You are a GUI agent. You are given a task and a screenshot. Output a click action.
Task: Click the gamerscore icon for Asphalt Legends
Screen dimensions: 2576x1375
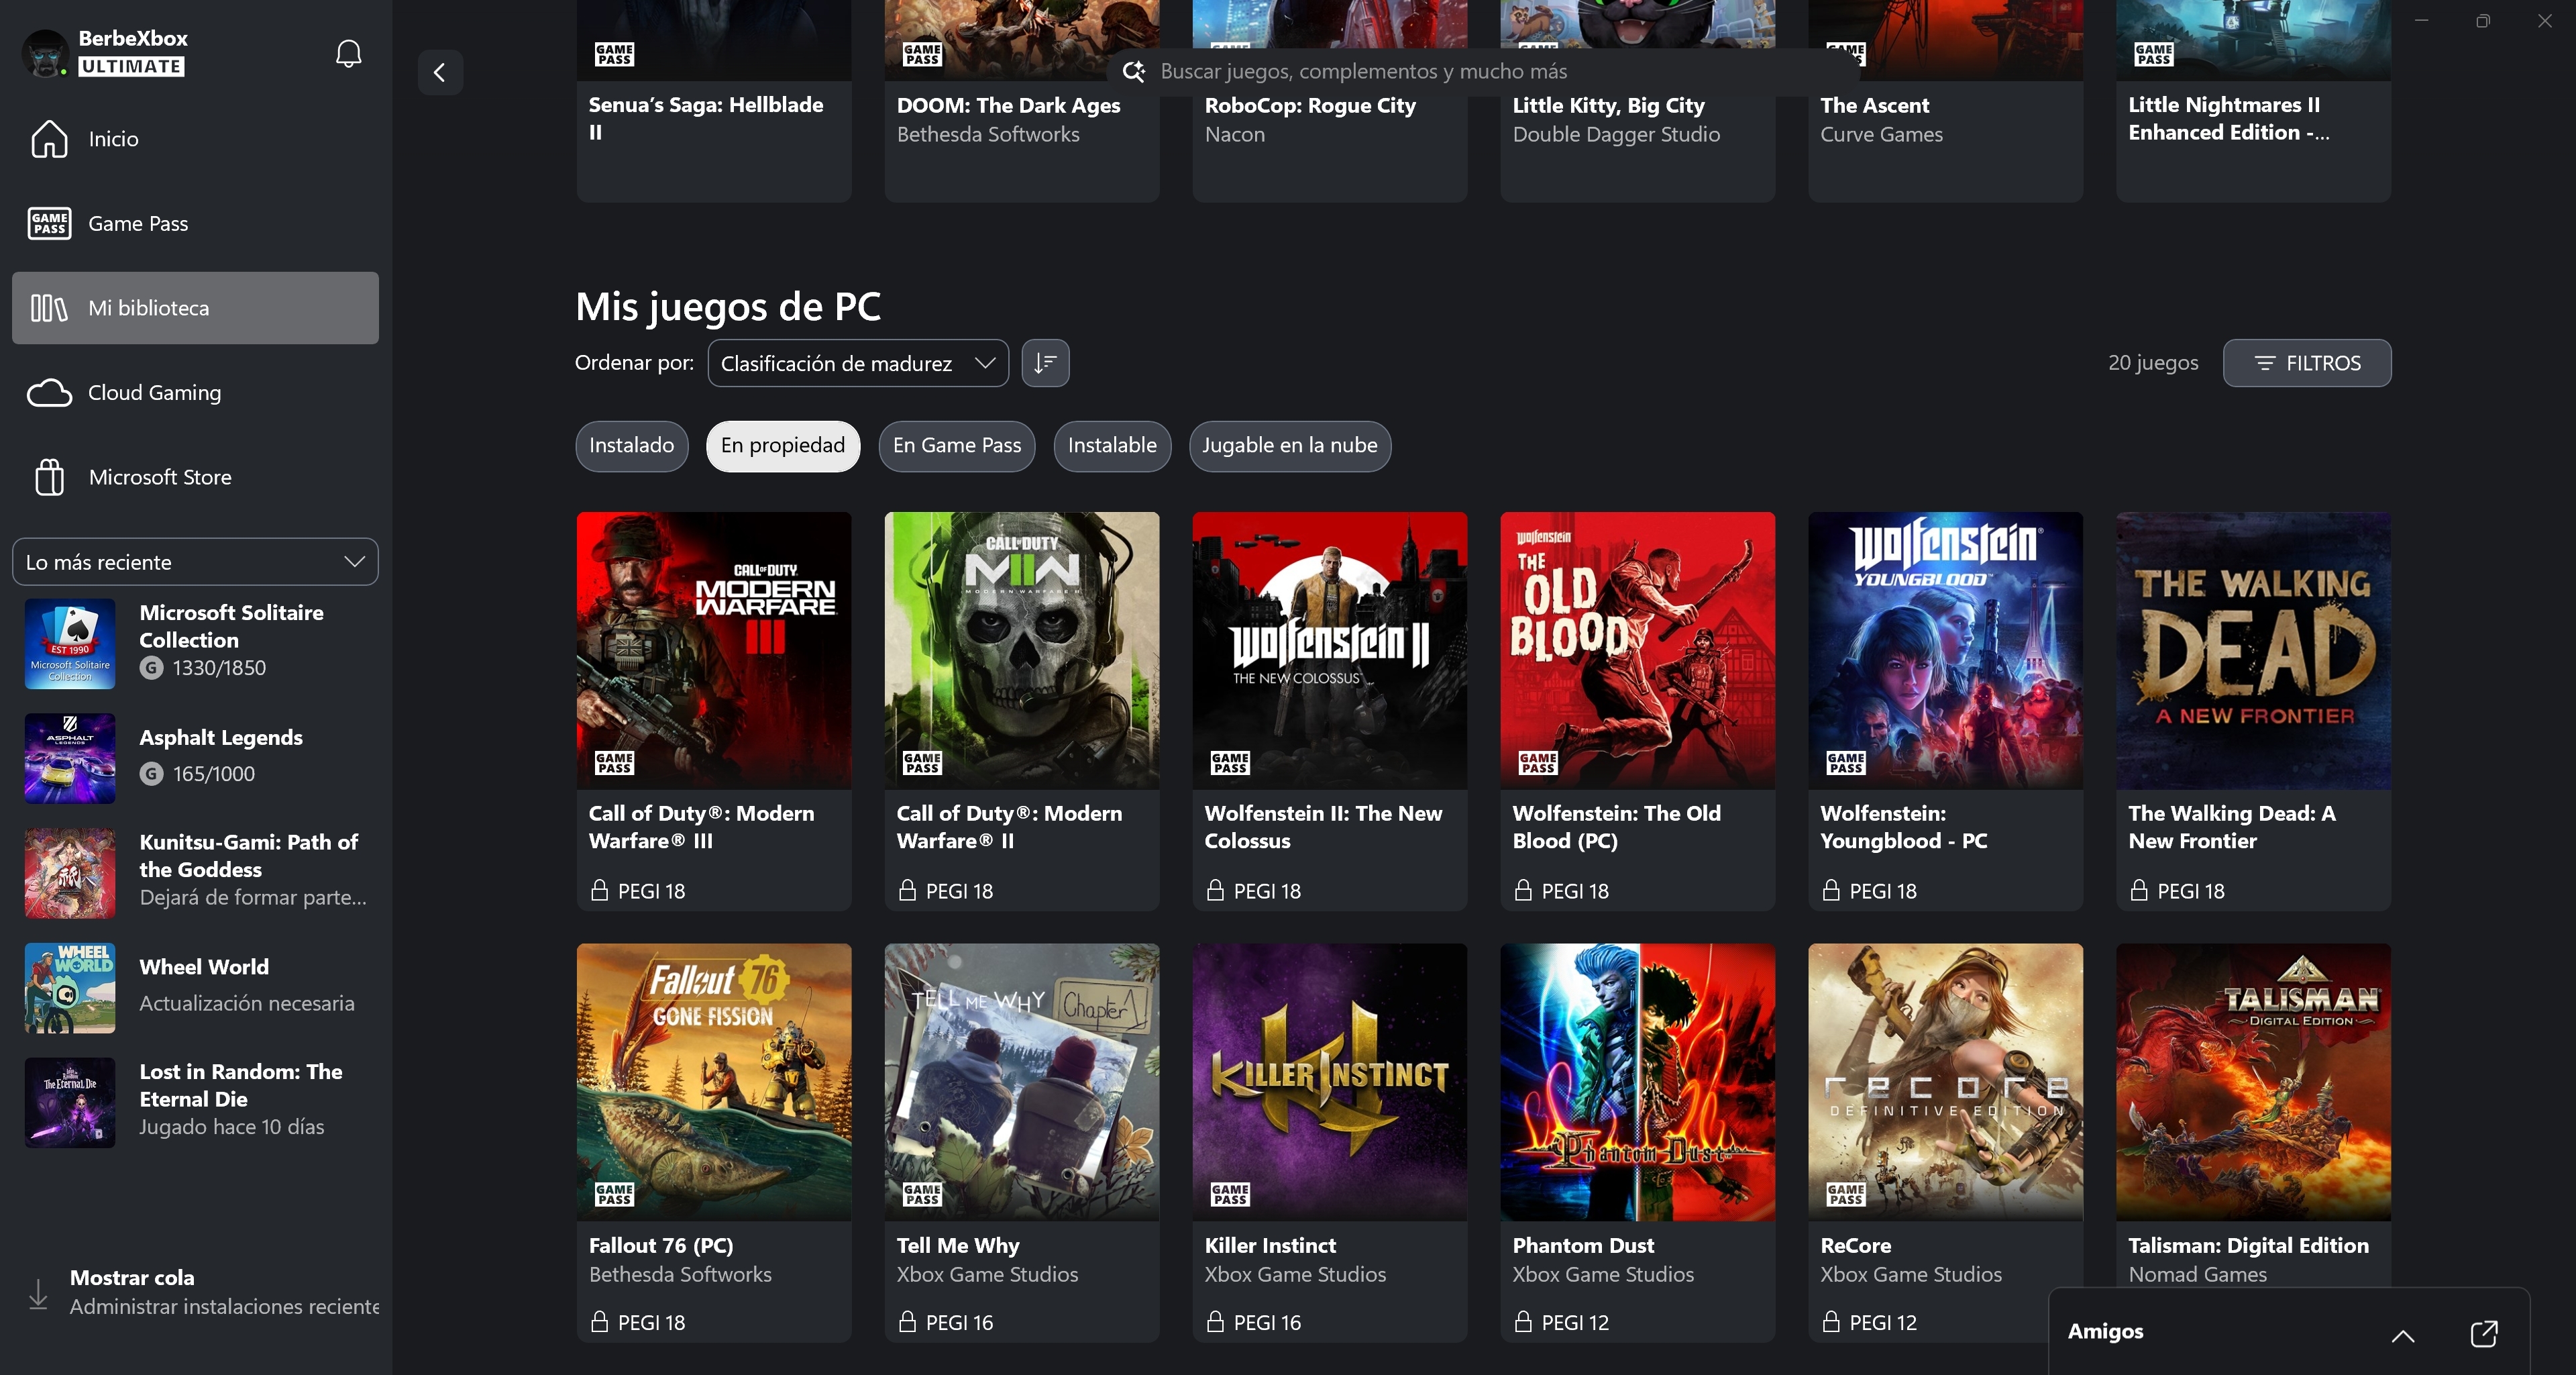[151, 773]
